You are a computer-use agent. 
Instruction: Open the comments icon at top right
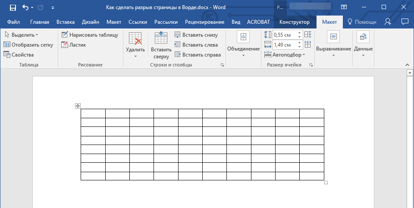pos(405,22)
